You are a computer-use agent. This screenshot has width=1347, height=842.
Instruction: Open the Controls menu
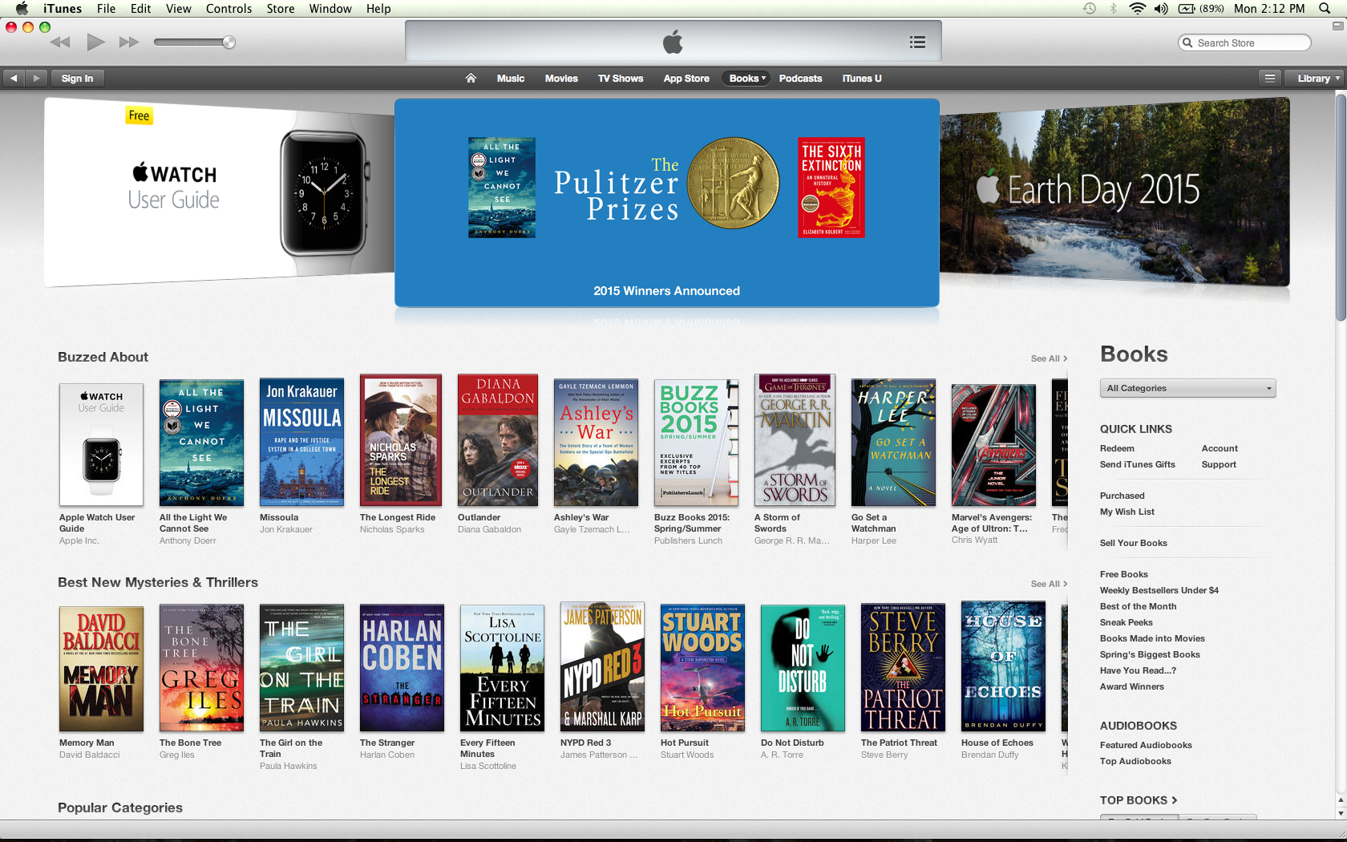(229, 9)
